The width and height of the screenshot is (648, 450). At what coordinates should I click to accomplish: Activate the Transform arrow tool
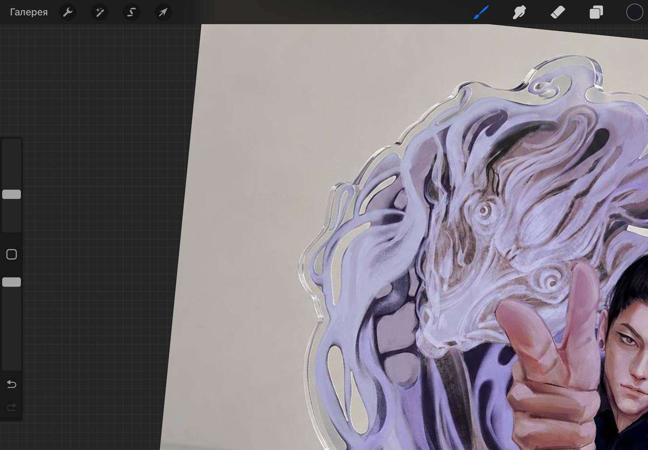(163, 12)
